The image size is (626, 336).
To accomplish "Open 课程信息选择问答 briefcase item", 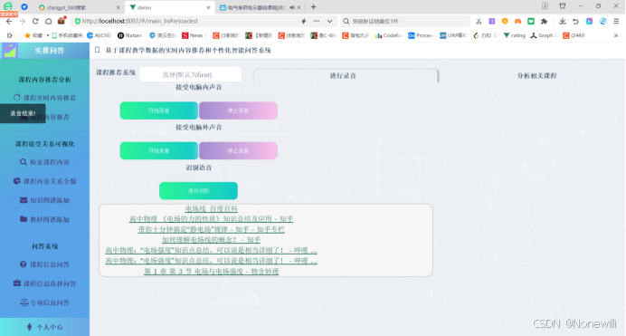I will 44,283.
